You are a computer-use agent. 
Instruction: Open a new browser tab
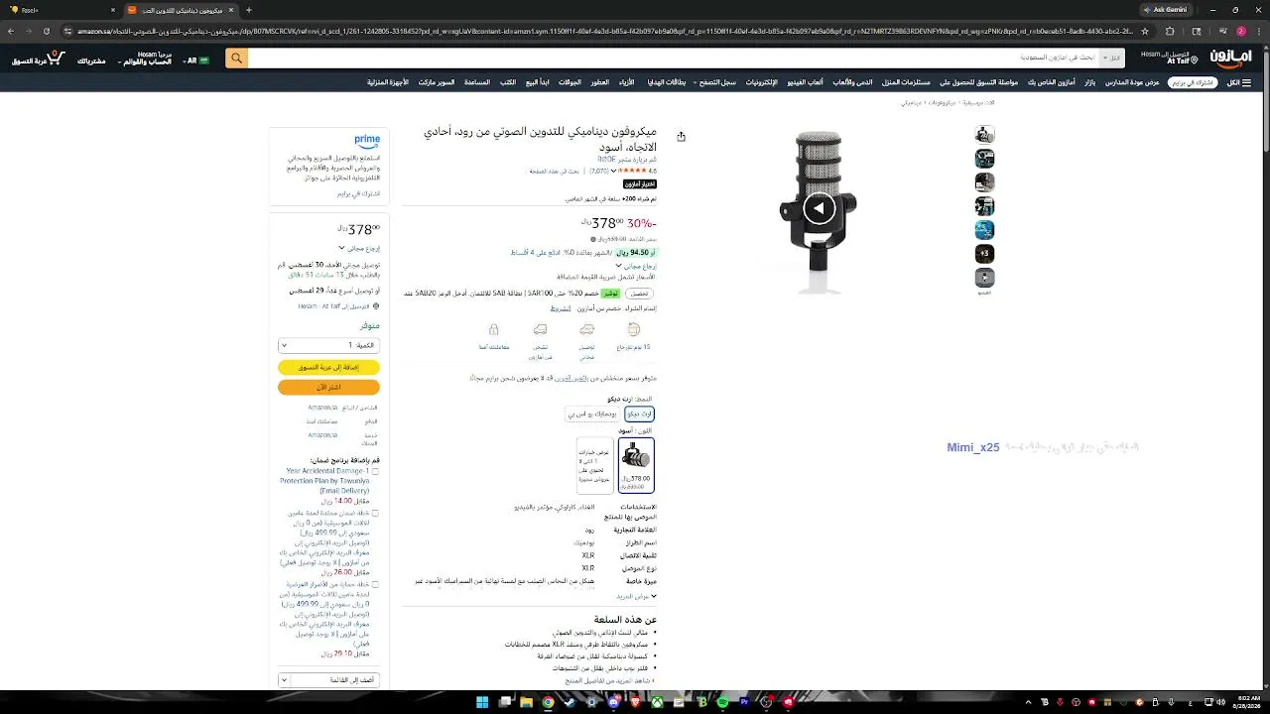point(248,10)
